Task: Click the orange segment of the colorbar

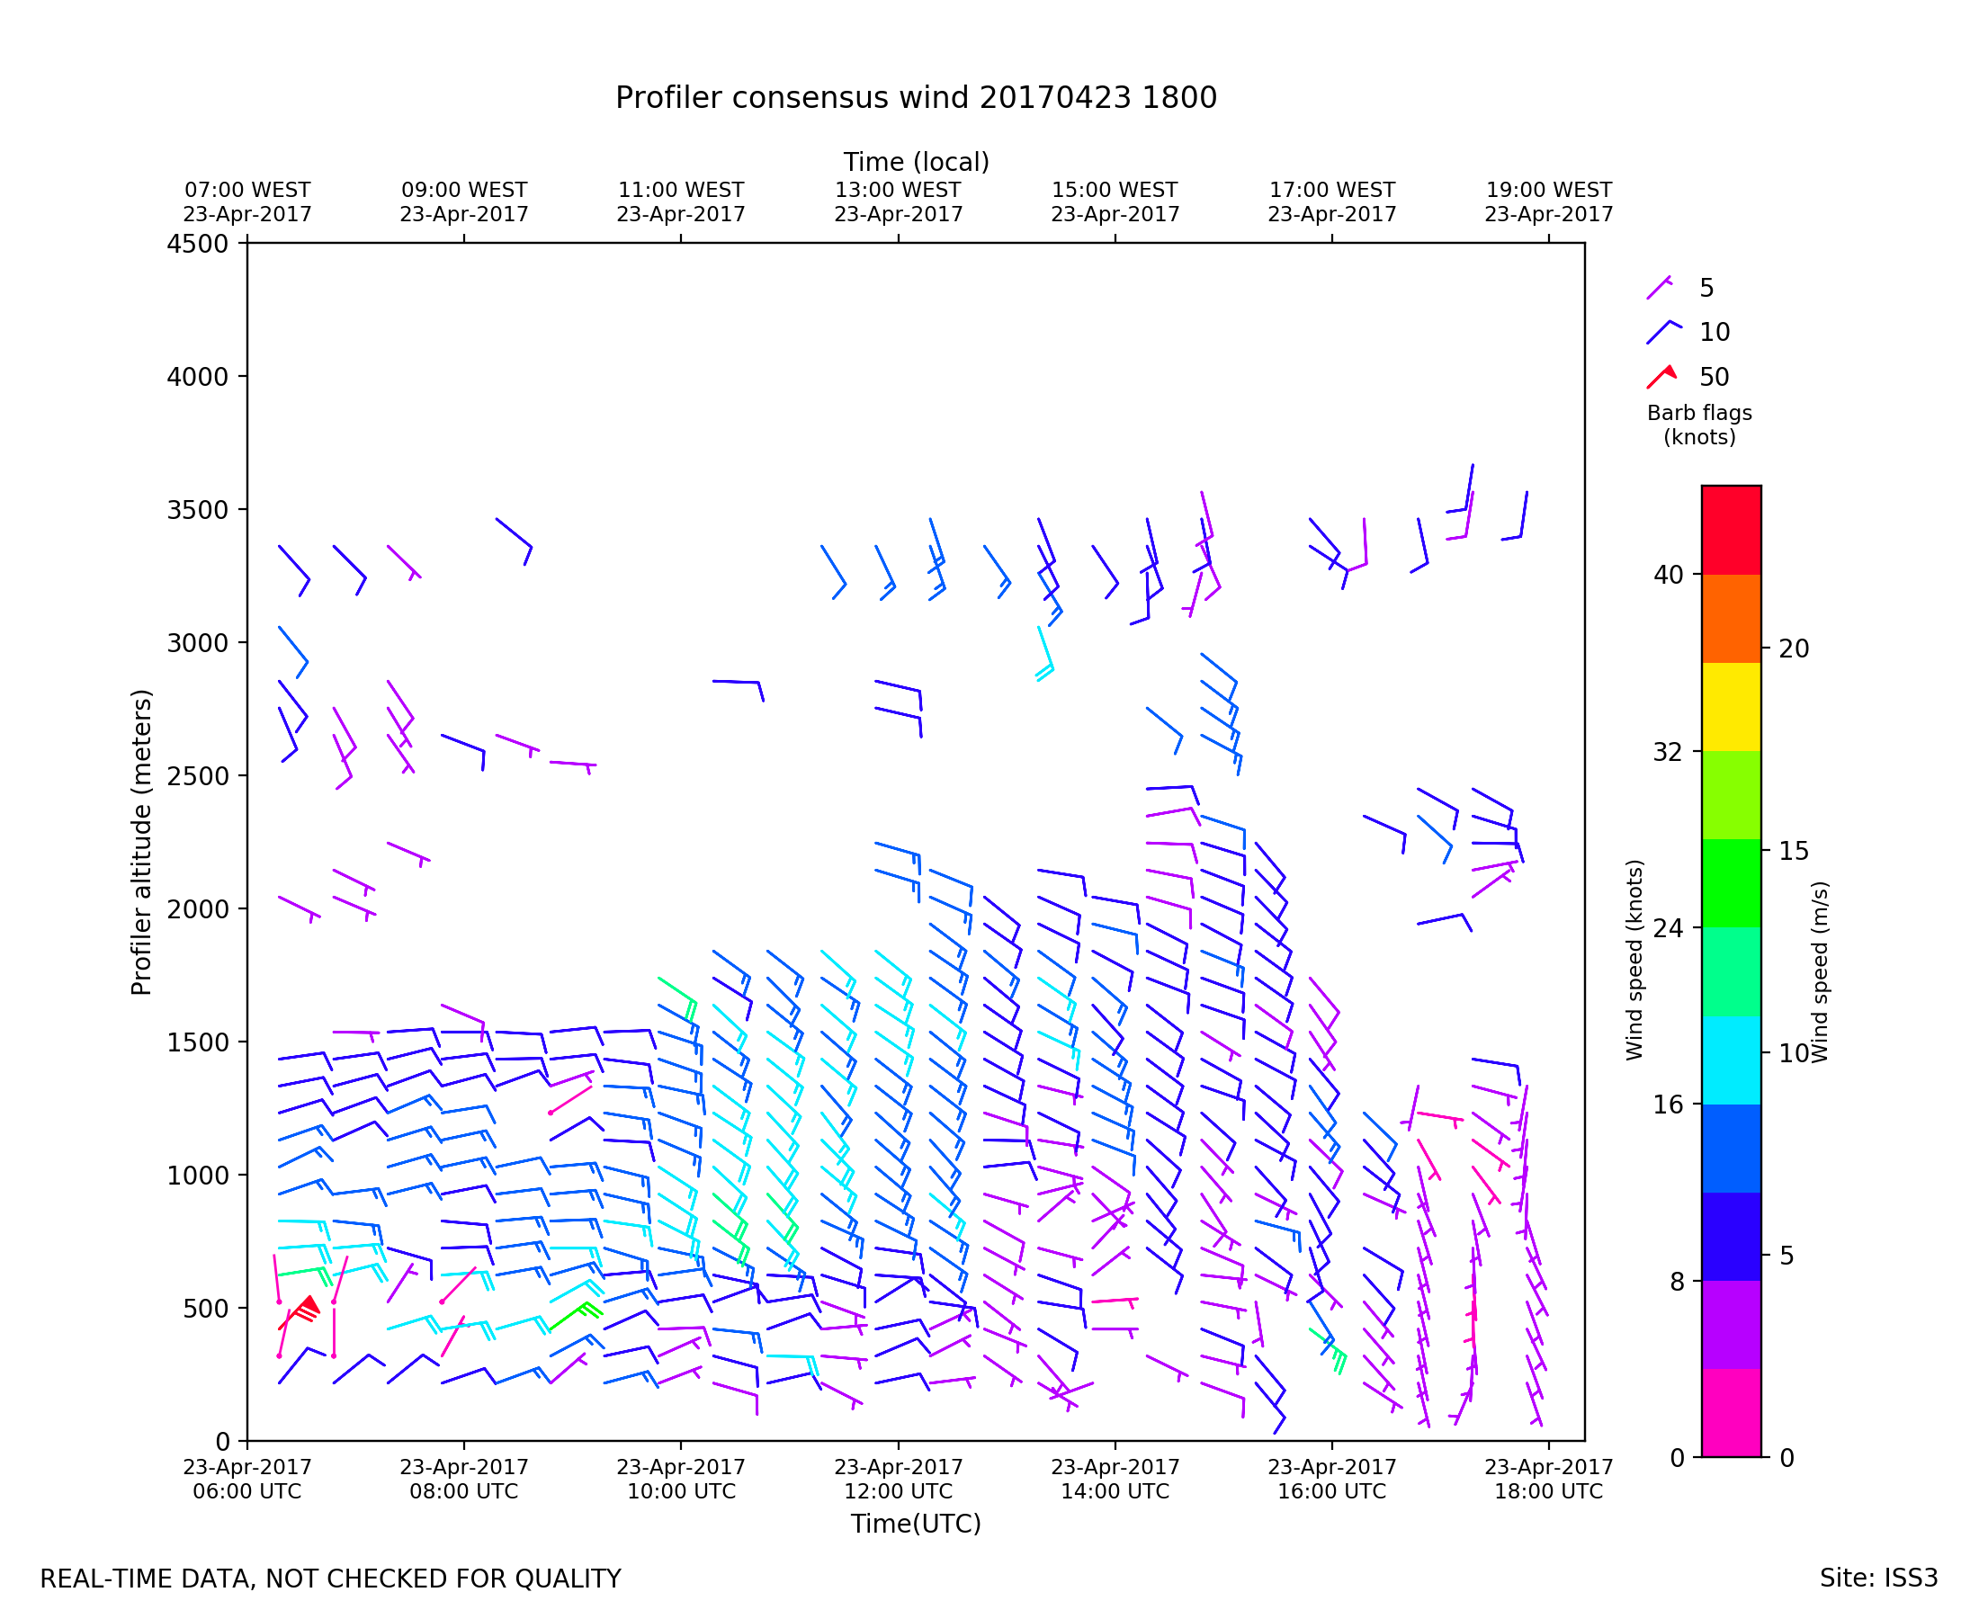Action: [1731, 618]
